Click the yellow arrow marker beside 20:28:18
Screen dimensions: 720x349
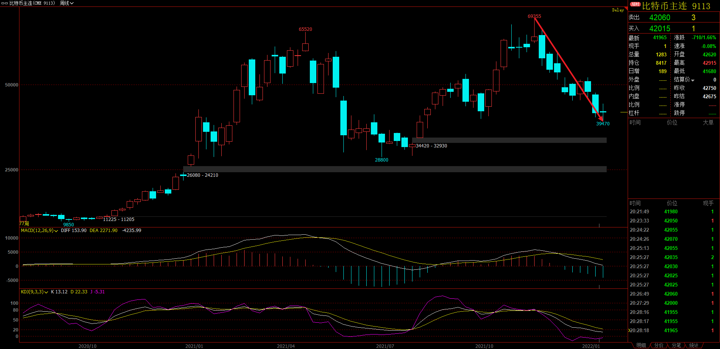[x=629, y=330]
